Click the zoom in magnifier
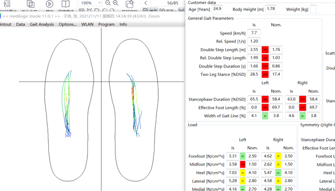Viewport: 335px width, 191px height. 116,3
